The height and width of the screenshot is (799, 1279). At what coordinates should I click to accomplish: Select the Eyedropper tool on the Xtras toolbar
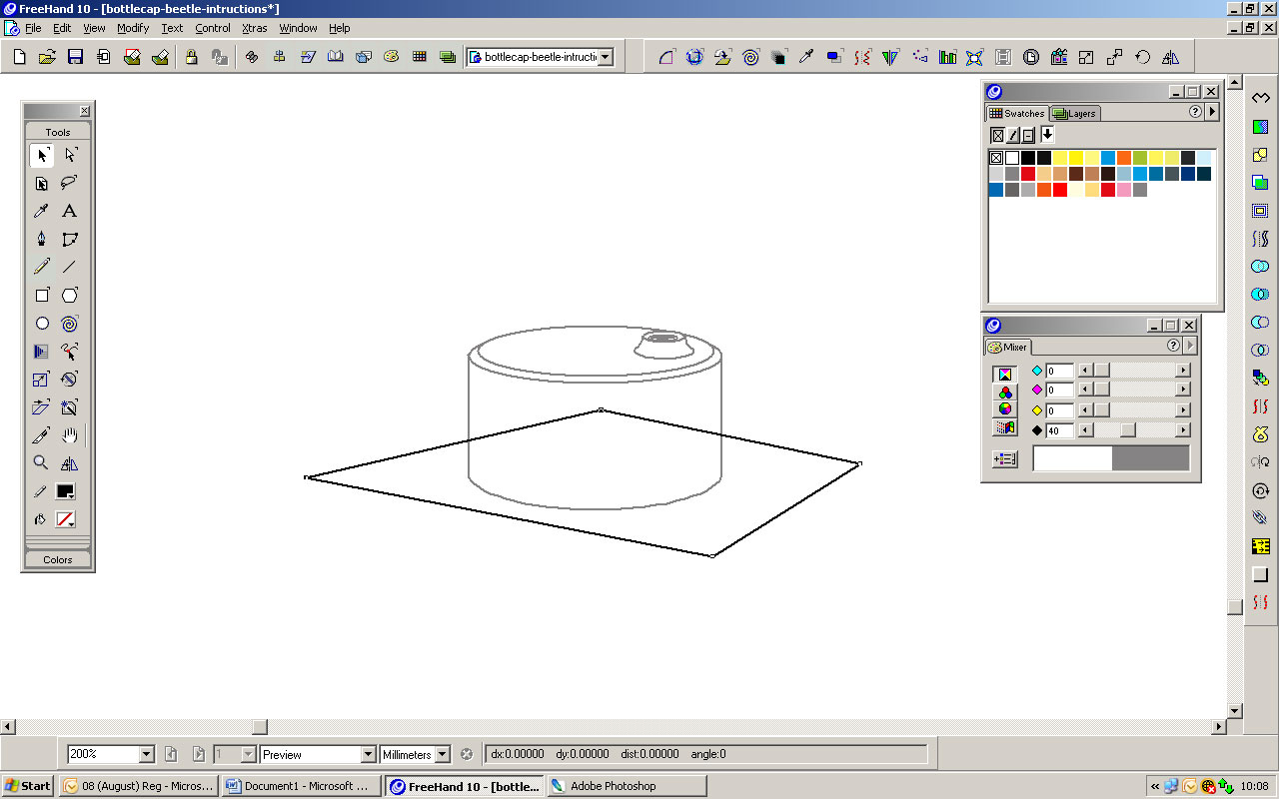806,57
